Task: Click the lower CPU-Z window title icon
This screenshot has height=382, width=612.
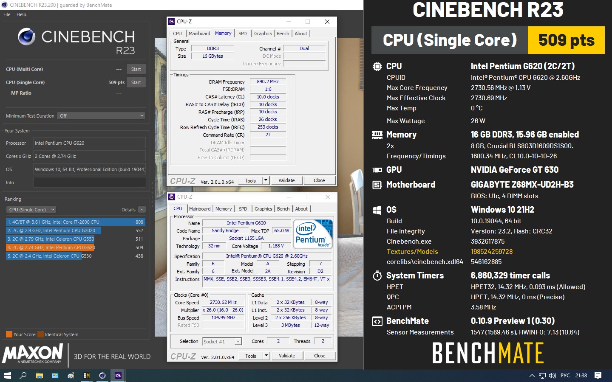Action: (x=172, y=197)
